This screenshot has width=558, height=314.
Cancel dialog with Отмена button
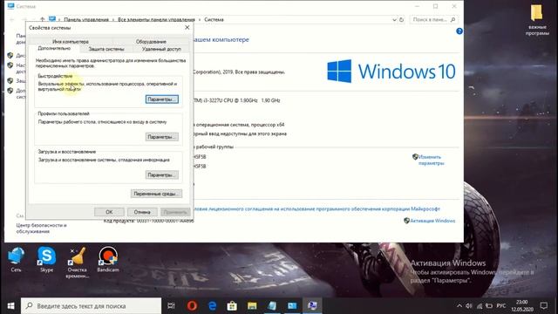(142, 212)
